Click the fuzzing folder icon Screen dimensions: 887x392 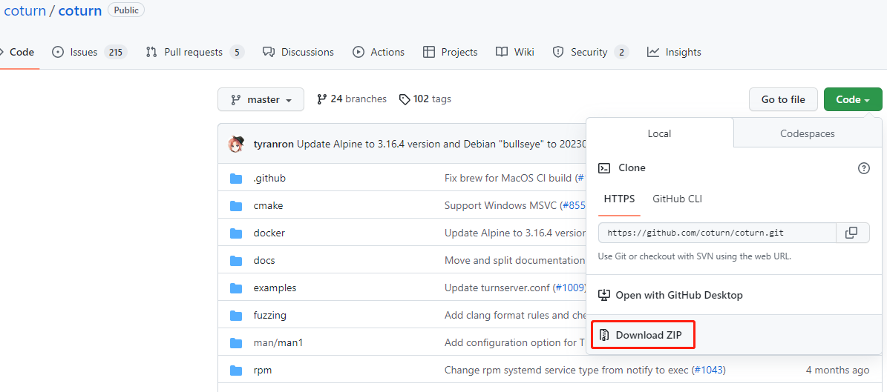point(236,316)
